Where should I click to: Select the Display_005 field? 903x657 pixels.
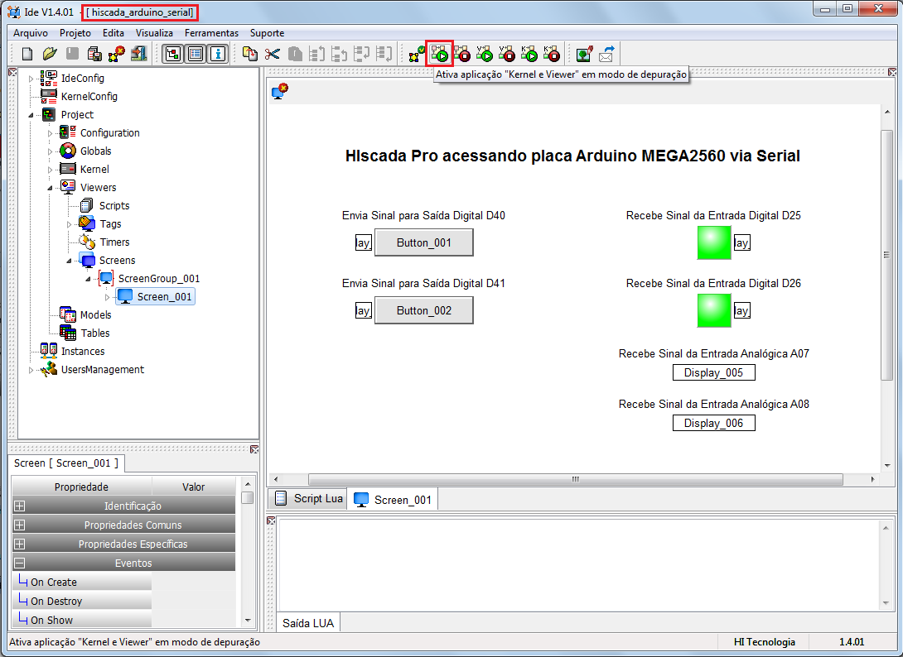(x=713, y=372)
